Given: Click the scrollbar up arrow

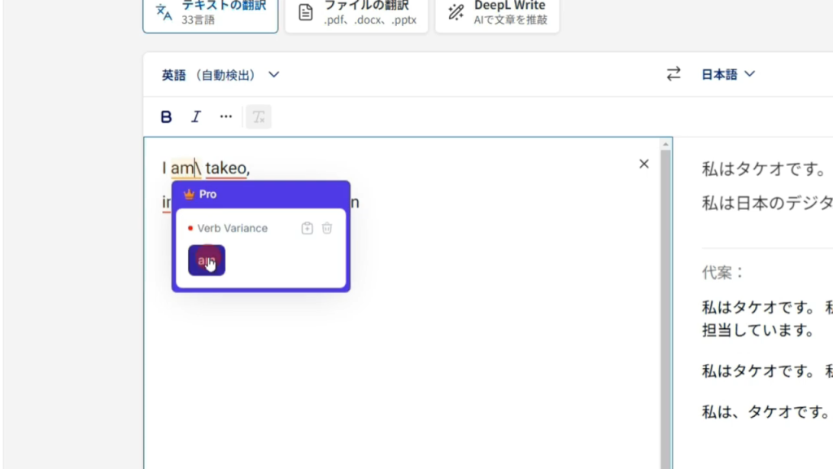Looking at the screenshot, I should click(x=665, y=144).
